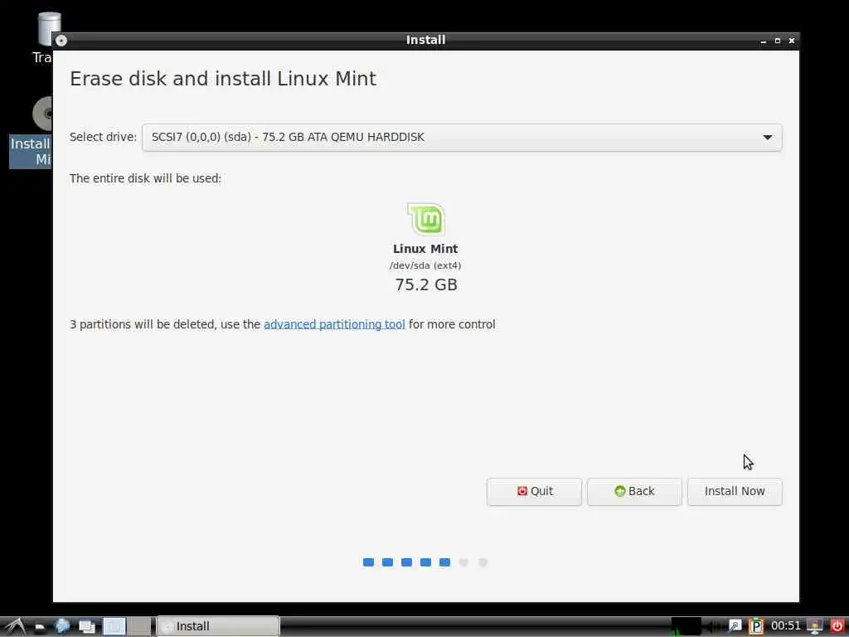
Task: Open the advanced partitioning tool link
Action: (x=334, y=324)
